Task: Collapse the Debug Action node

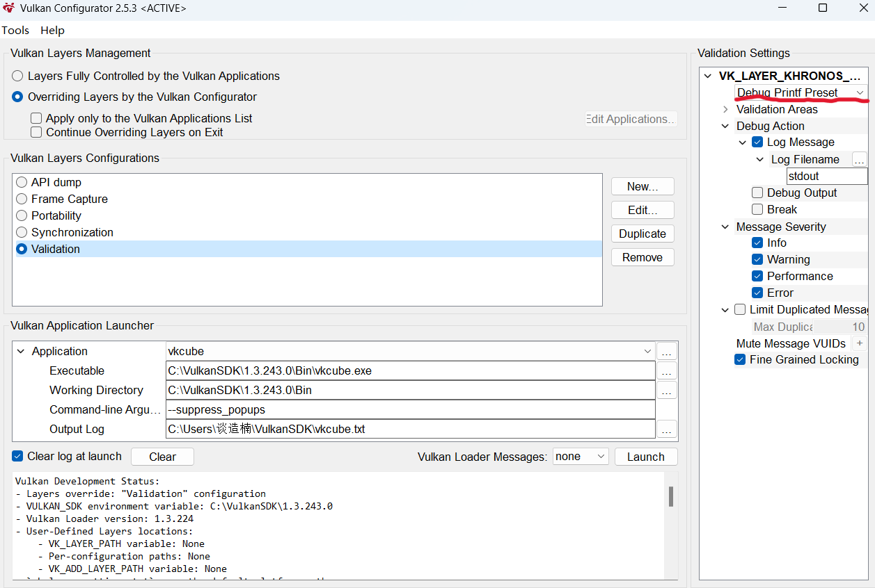Action: tap(725, 126)
